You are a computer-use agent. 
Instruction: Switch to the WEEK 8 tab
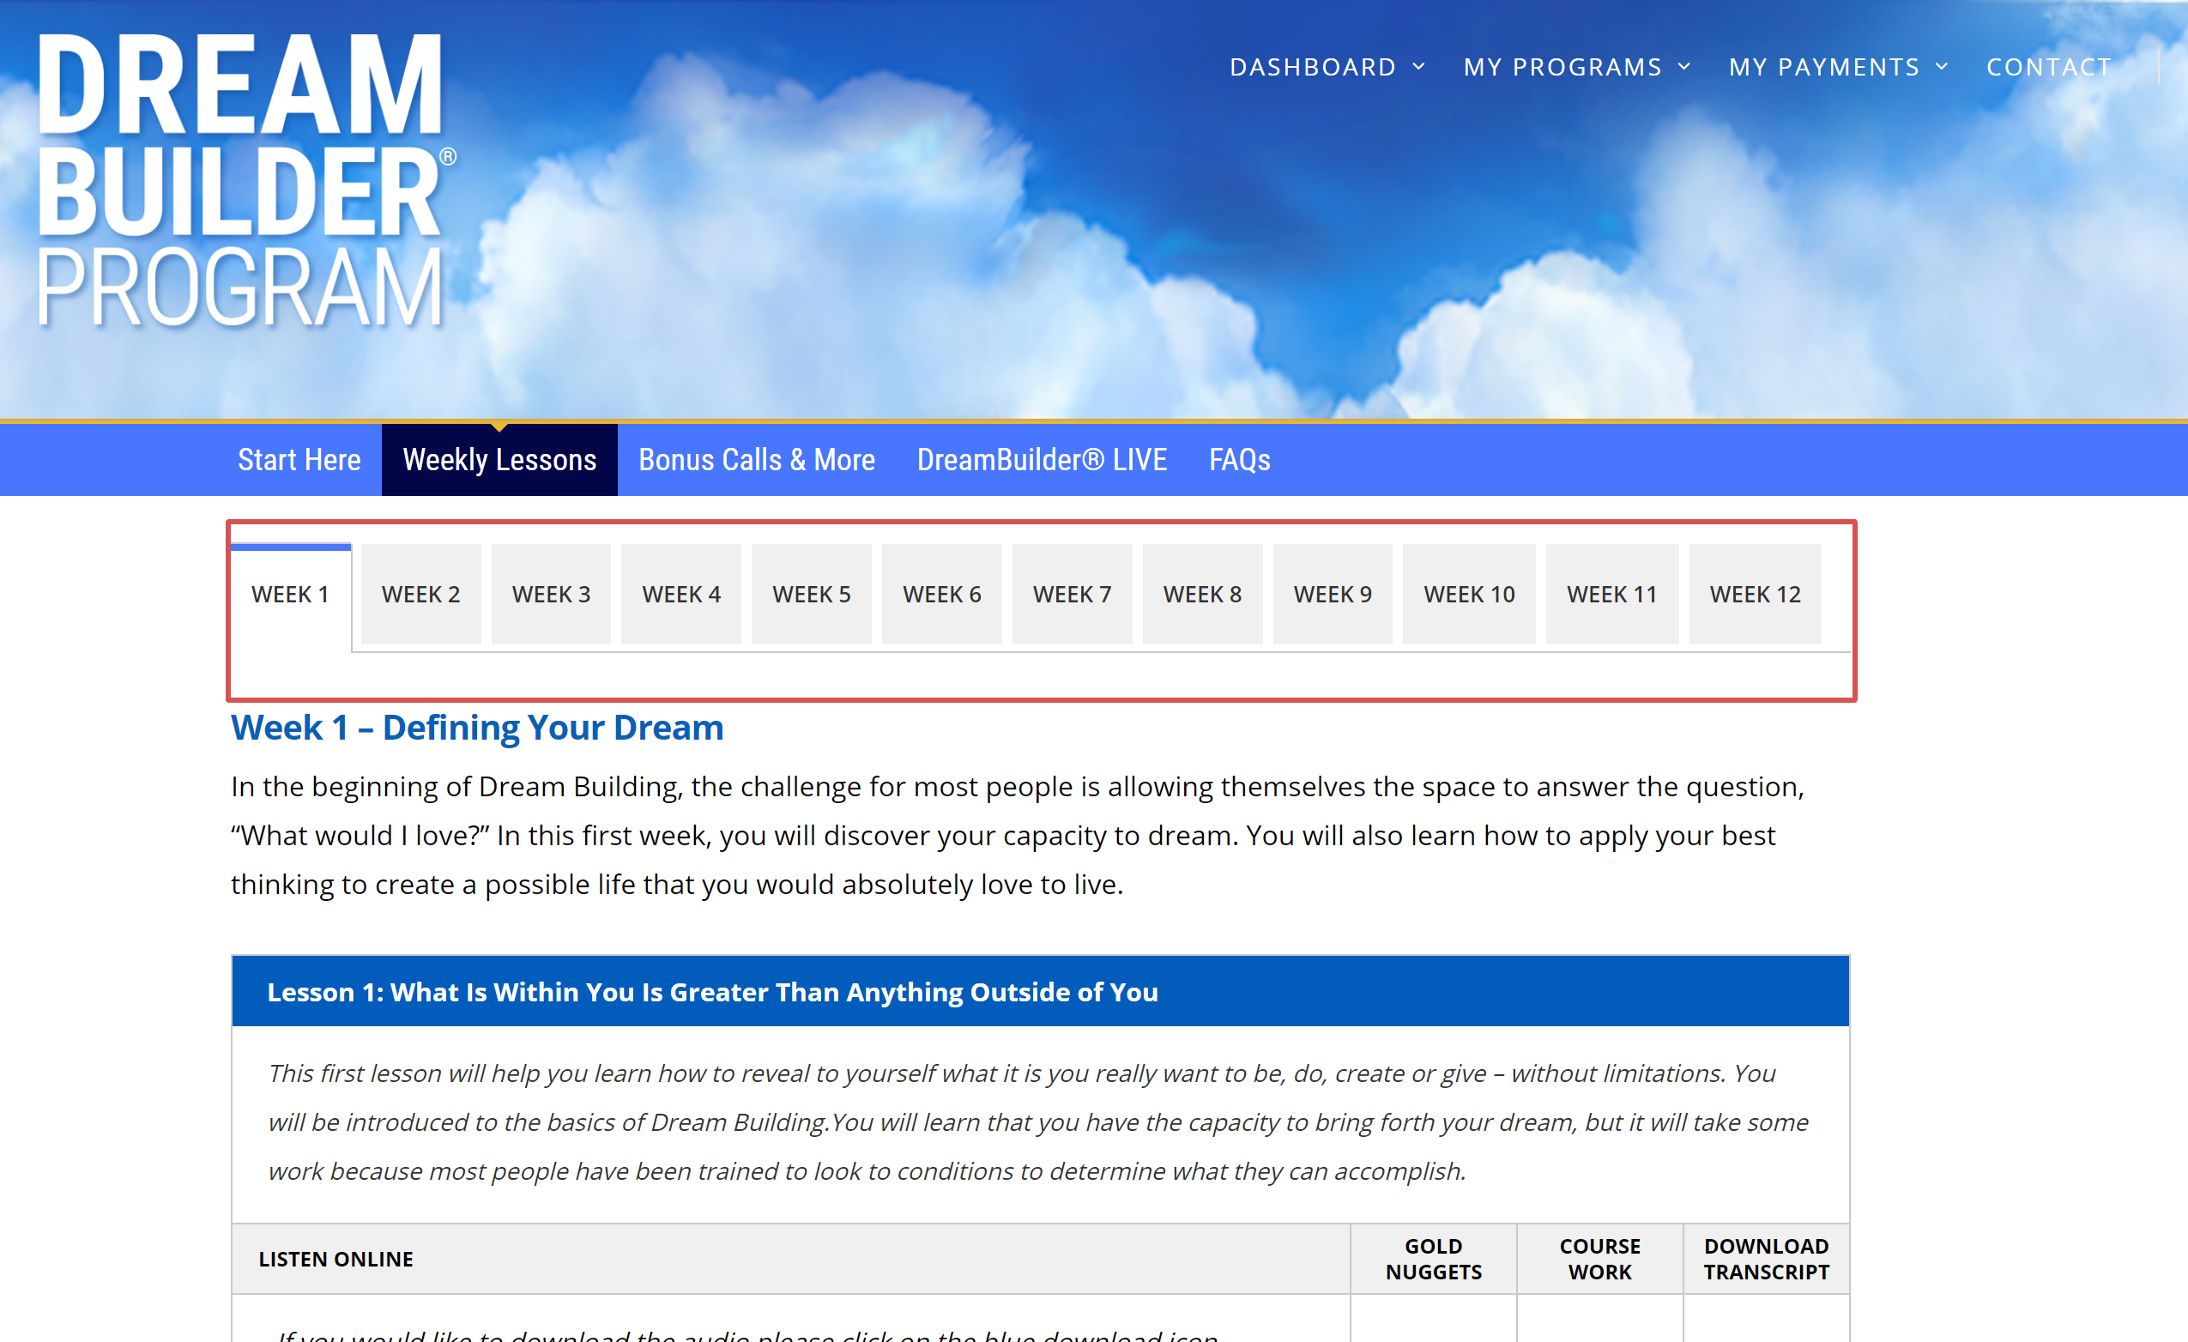pos(1202,593)
